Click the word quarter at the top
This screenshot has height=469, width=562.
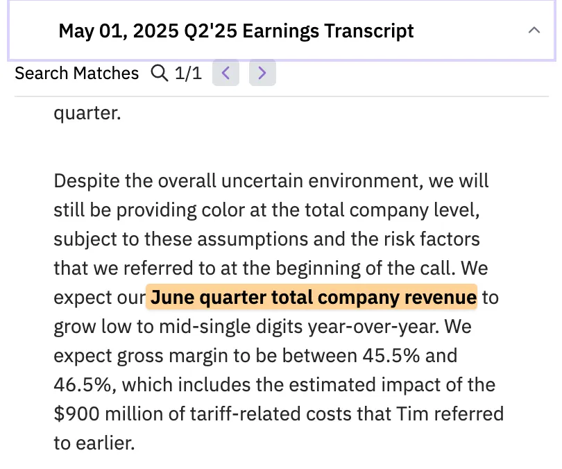click(x=87, y=112)
